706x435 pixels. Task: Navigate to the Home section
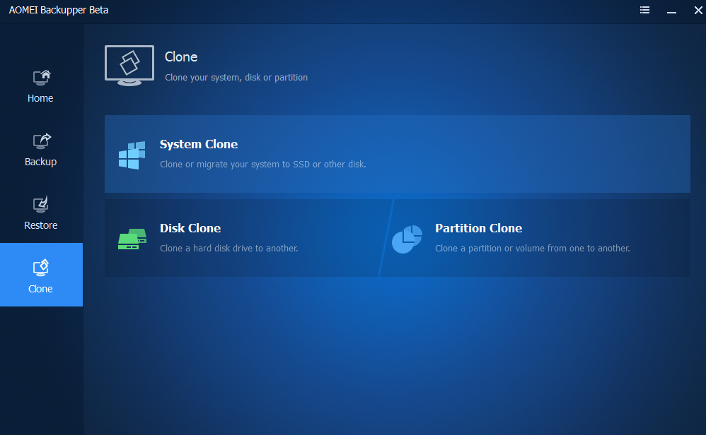[40, 86]
